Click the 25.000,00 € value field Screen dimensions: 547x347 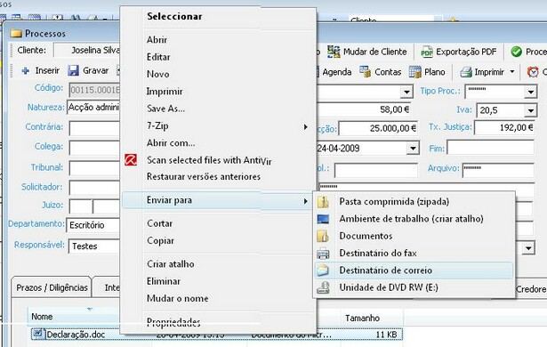378,128
